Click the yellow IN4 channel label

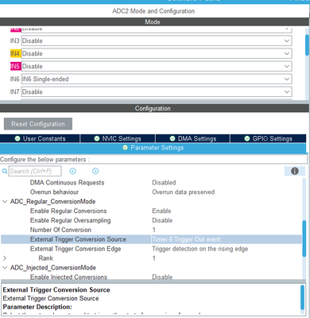(16, 53)
